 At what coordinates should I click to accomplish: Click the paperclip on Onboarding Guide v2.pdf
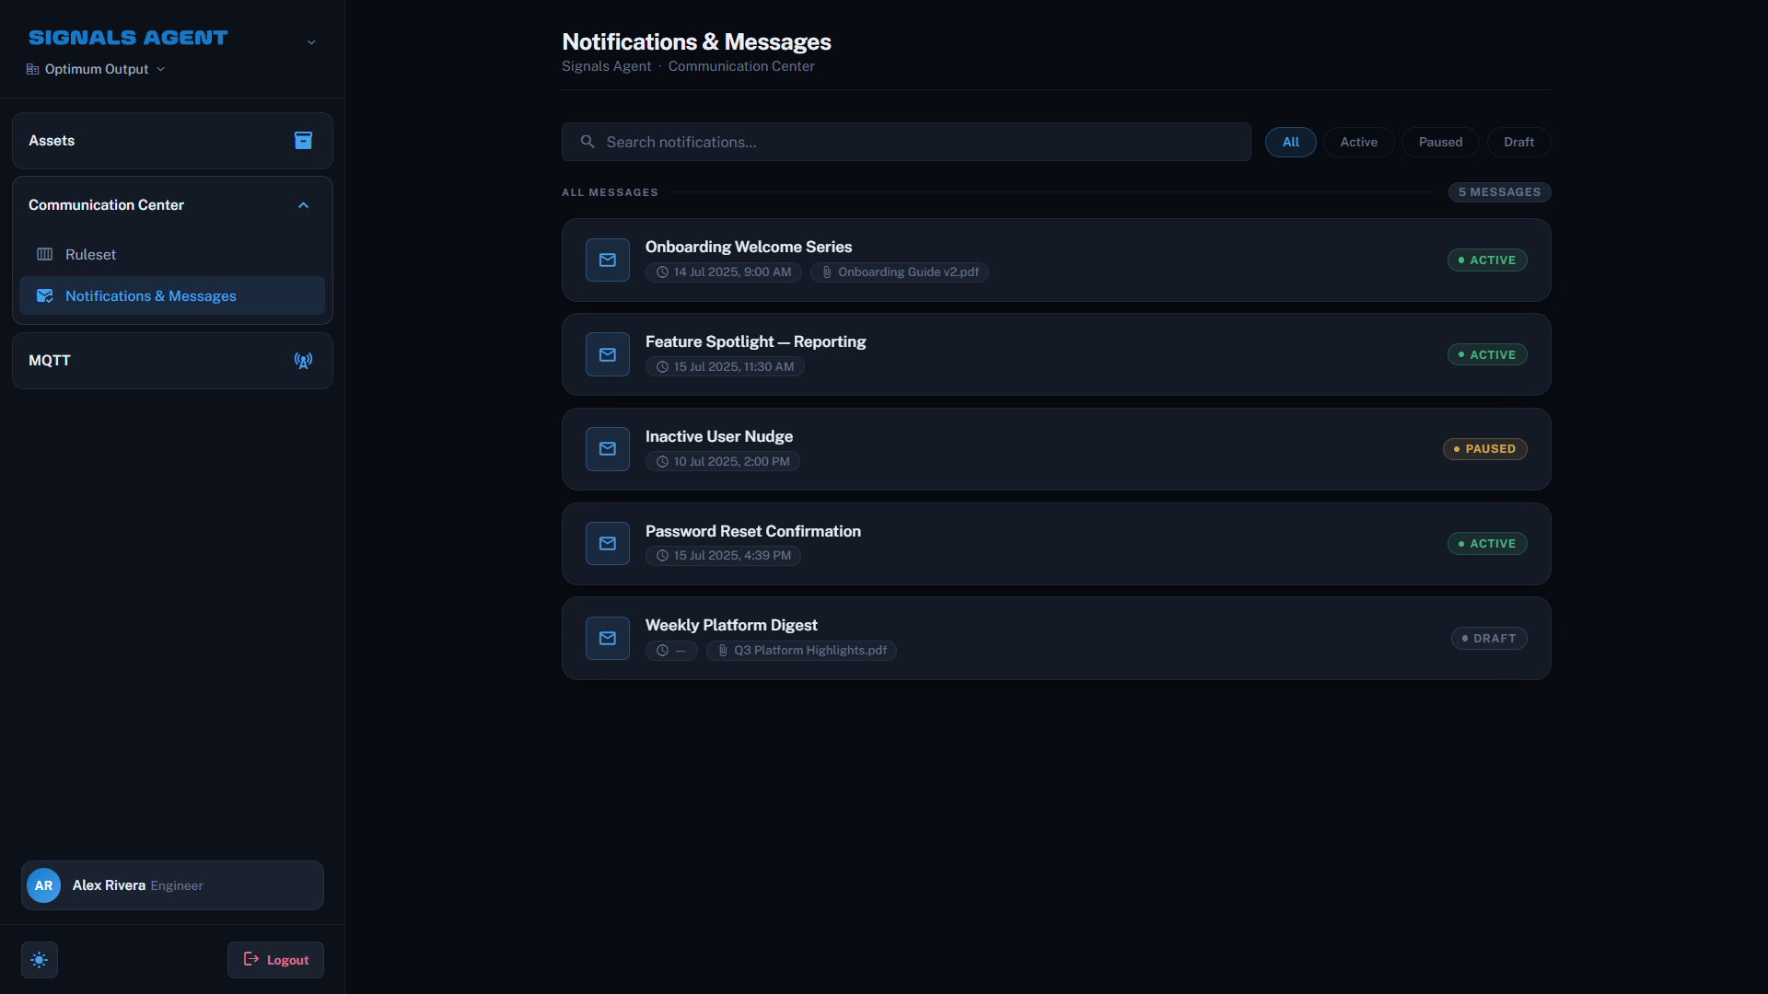click(x=827, y=272)
